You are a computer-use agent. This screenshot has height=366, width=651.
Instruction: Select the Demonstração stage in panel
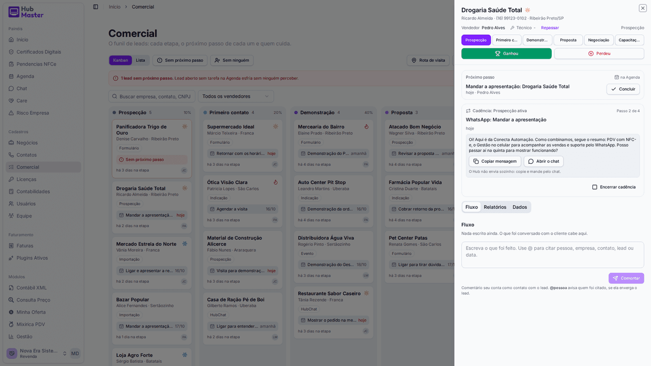coord(538,40)
